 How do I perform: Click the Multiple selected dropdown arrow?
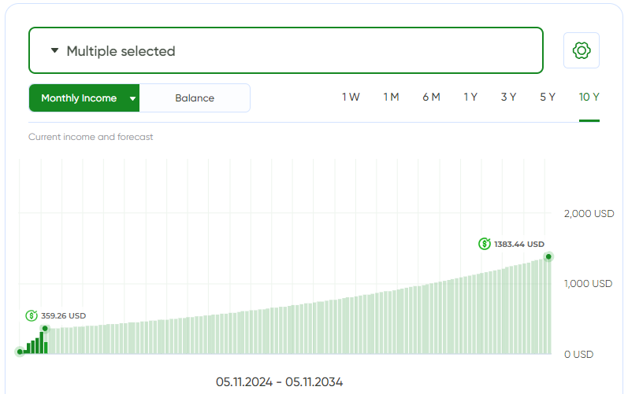[x=54, y=51]
